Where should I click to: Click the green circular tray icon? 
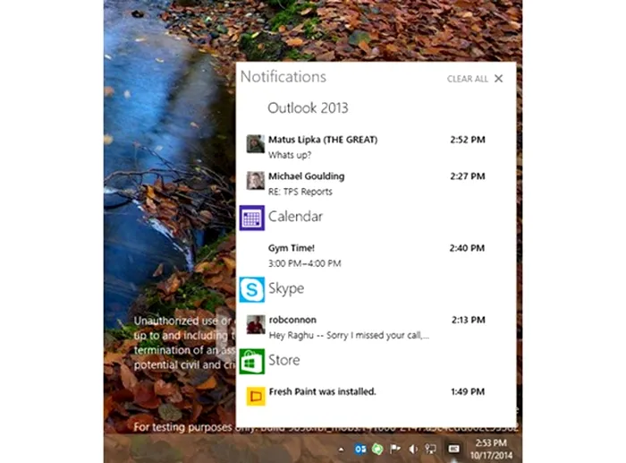point(377,449)
